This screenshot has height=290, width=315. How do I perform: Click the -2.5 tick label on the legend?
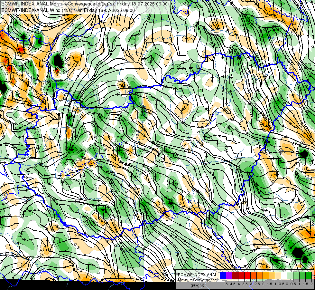click(x=256, y=284)
